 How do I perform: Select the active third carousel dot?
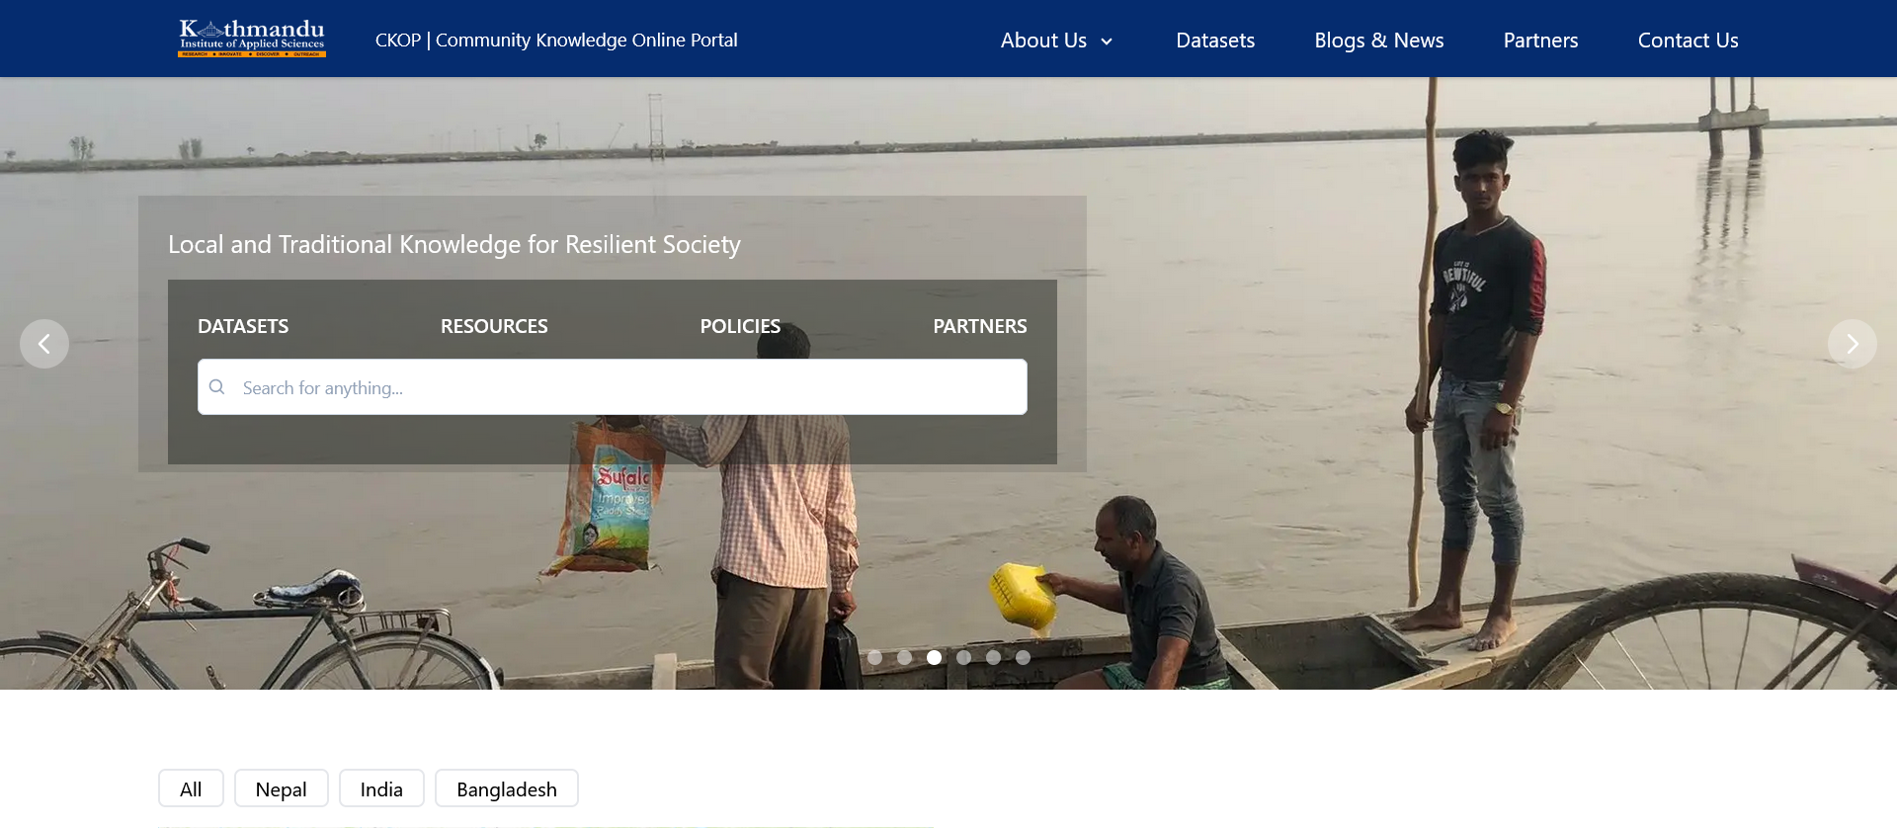(x=934, y=657)
